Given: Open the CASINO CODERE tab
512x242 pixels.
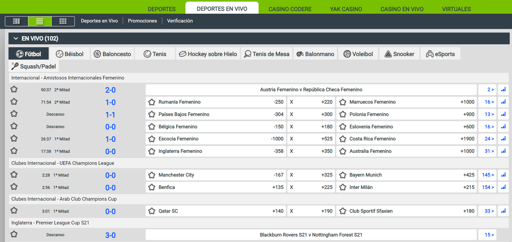Looking at the screenshot, I should (x=290, y=9).
